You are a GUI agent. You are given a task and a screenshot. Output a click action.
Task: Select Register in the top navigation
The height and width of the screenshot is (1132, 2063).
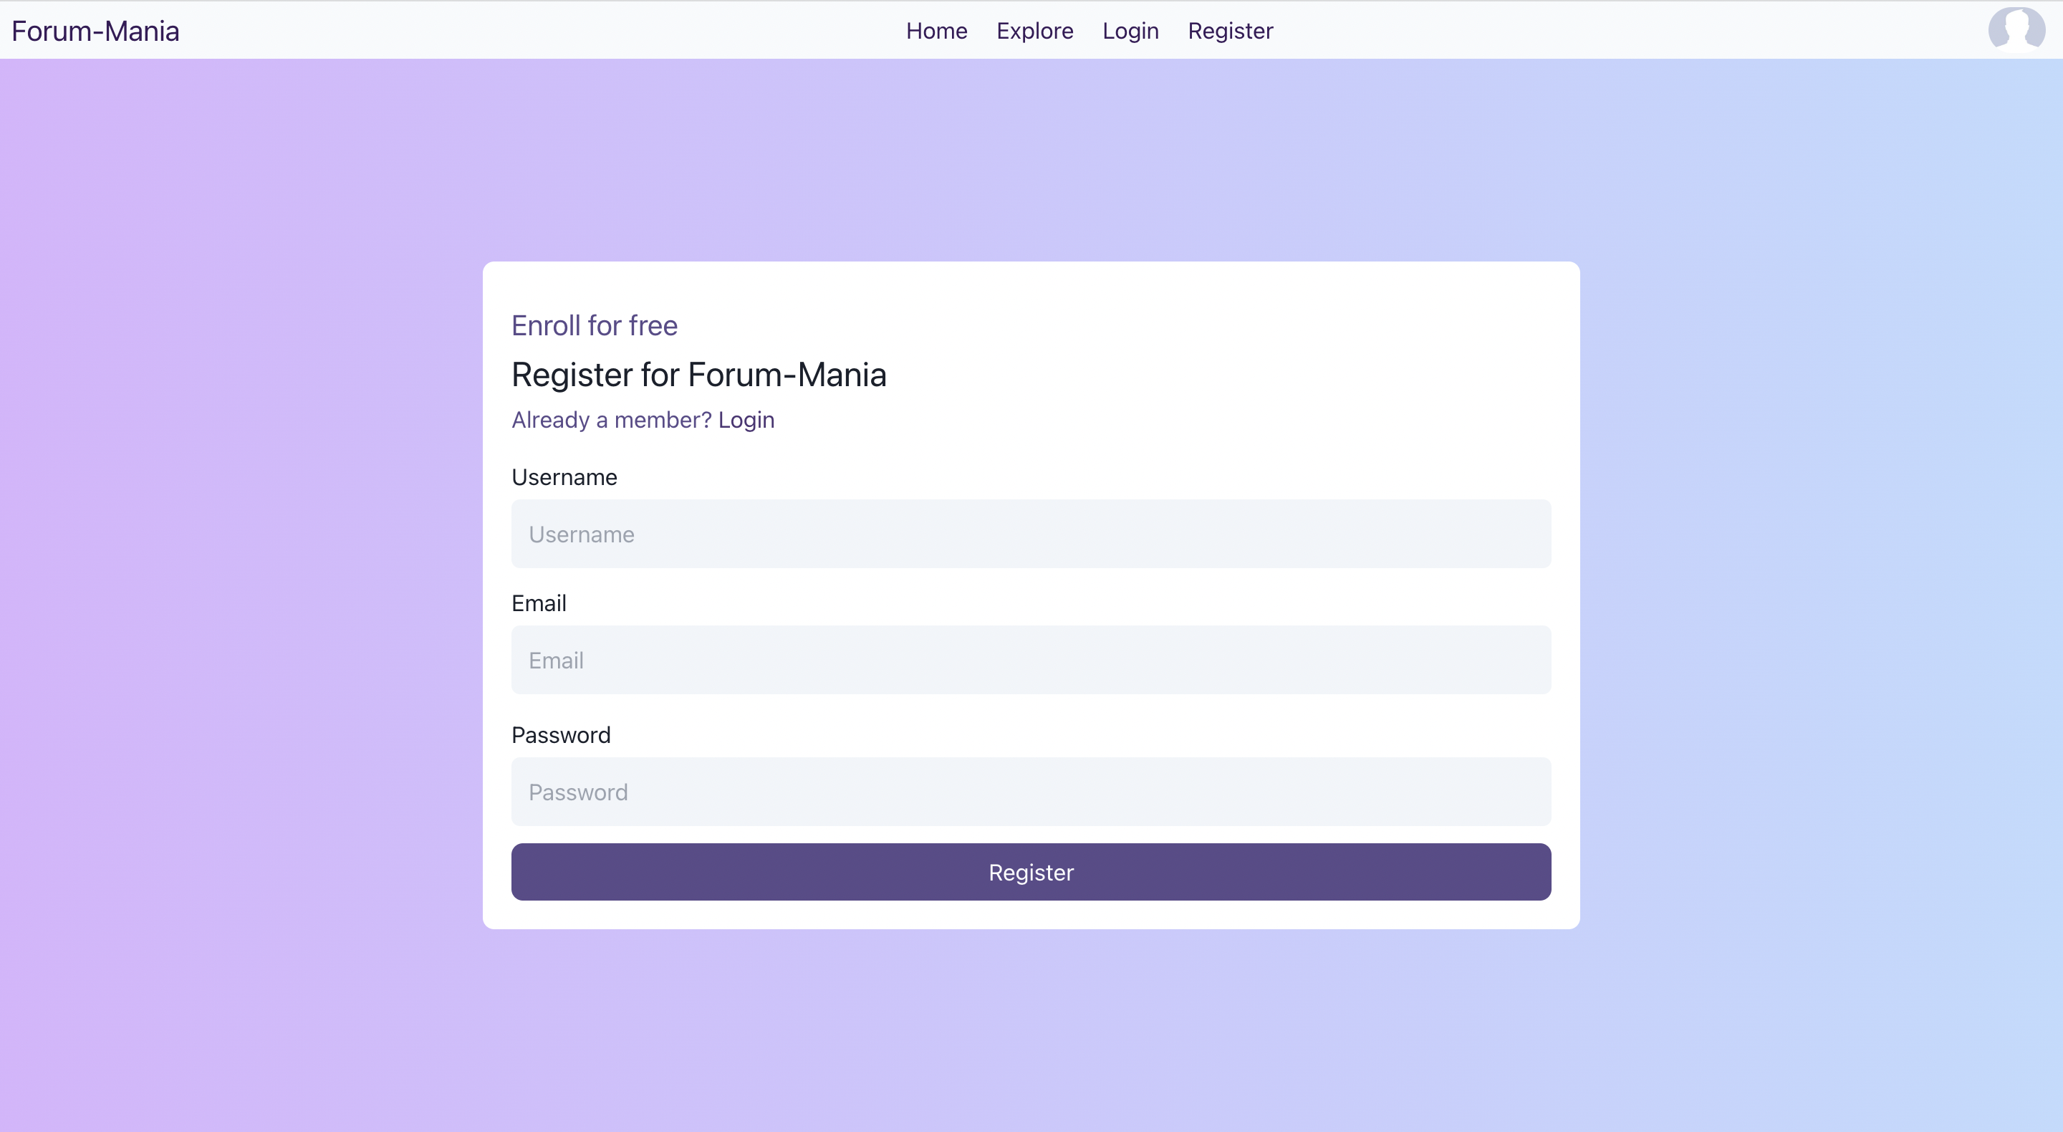[x=1230, y=30]
